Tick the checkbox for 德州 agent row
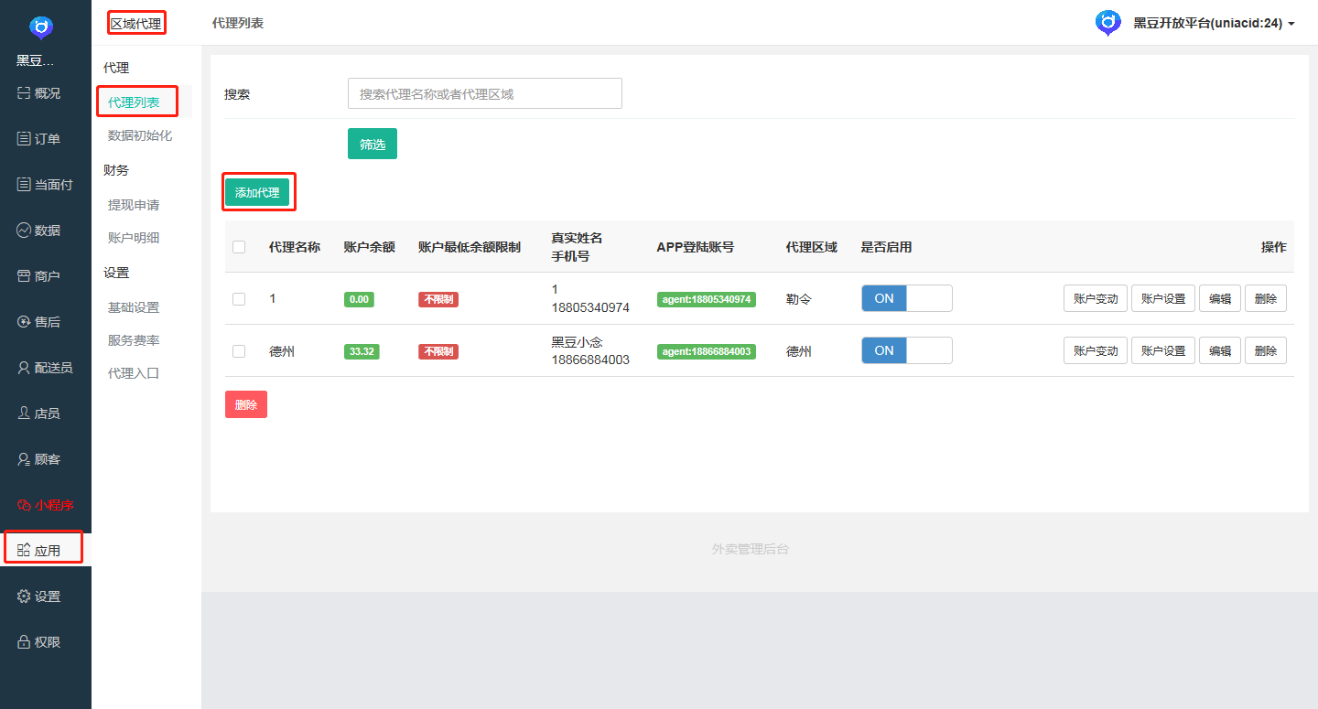The height and width of the screenshot is (709, 1318). [x=239, y=351]
